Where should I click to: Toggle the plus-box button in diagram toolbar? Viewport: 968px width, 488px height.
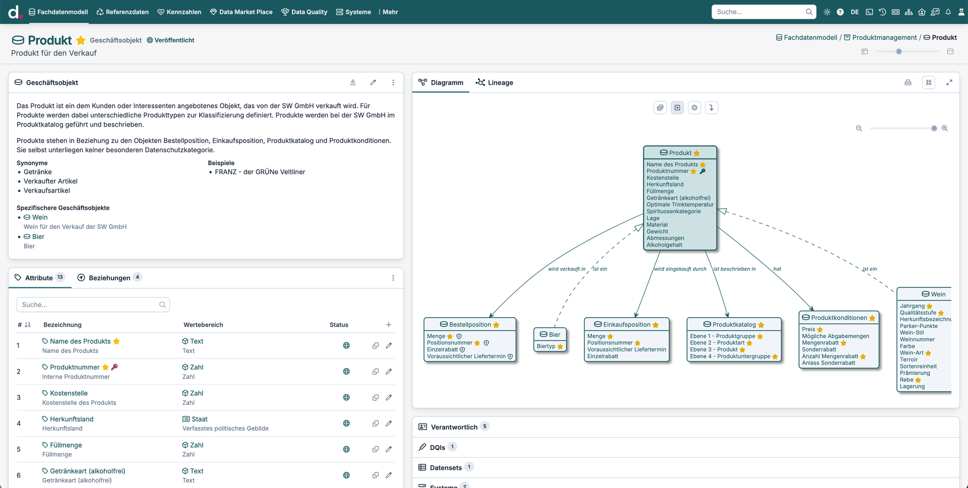677,108
